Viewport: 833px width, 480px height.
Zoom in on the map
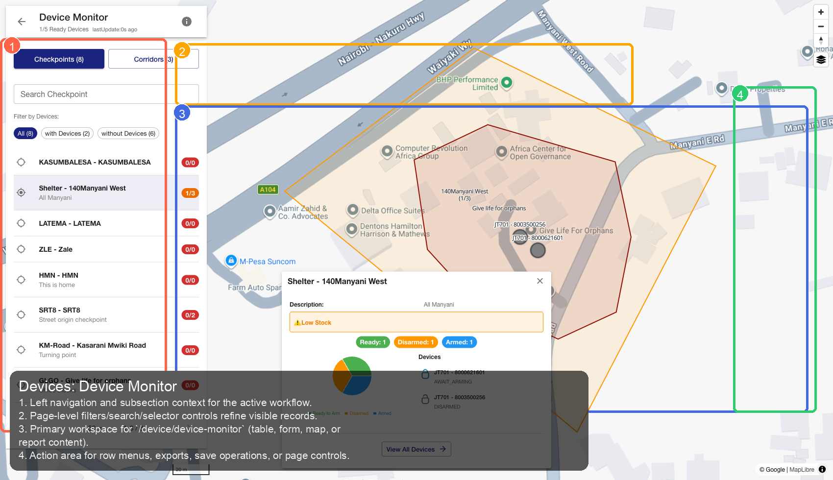tap(821, 12)
